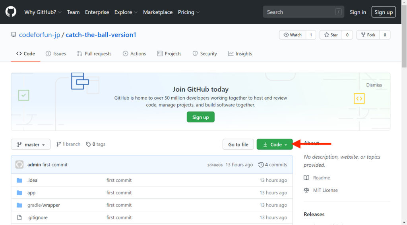Open the catch-the-ball-version1 repository link
This screenshot has width=407, height=225.
[101, 35]
